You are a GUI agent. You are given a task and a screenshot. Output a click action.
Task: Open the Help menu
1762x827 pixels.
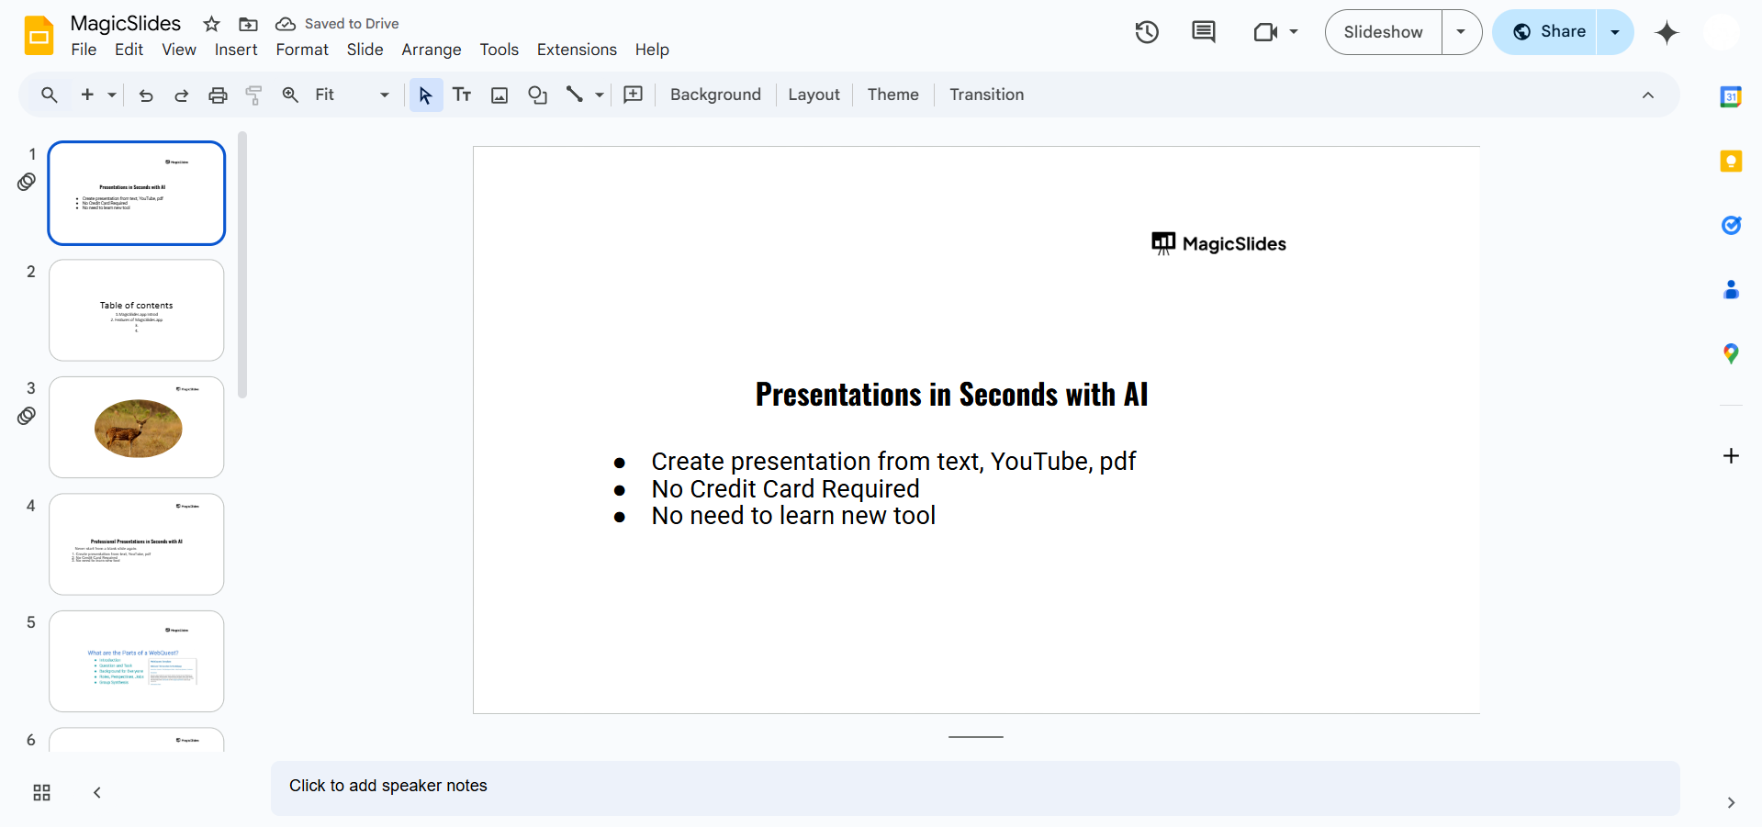(x=652, y=50)
